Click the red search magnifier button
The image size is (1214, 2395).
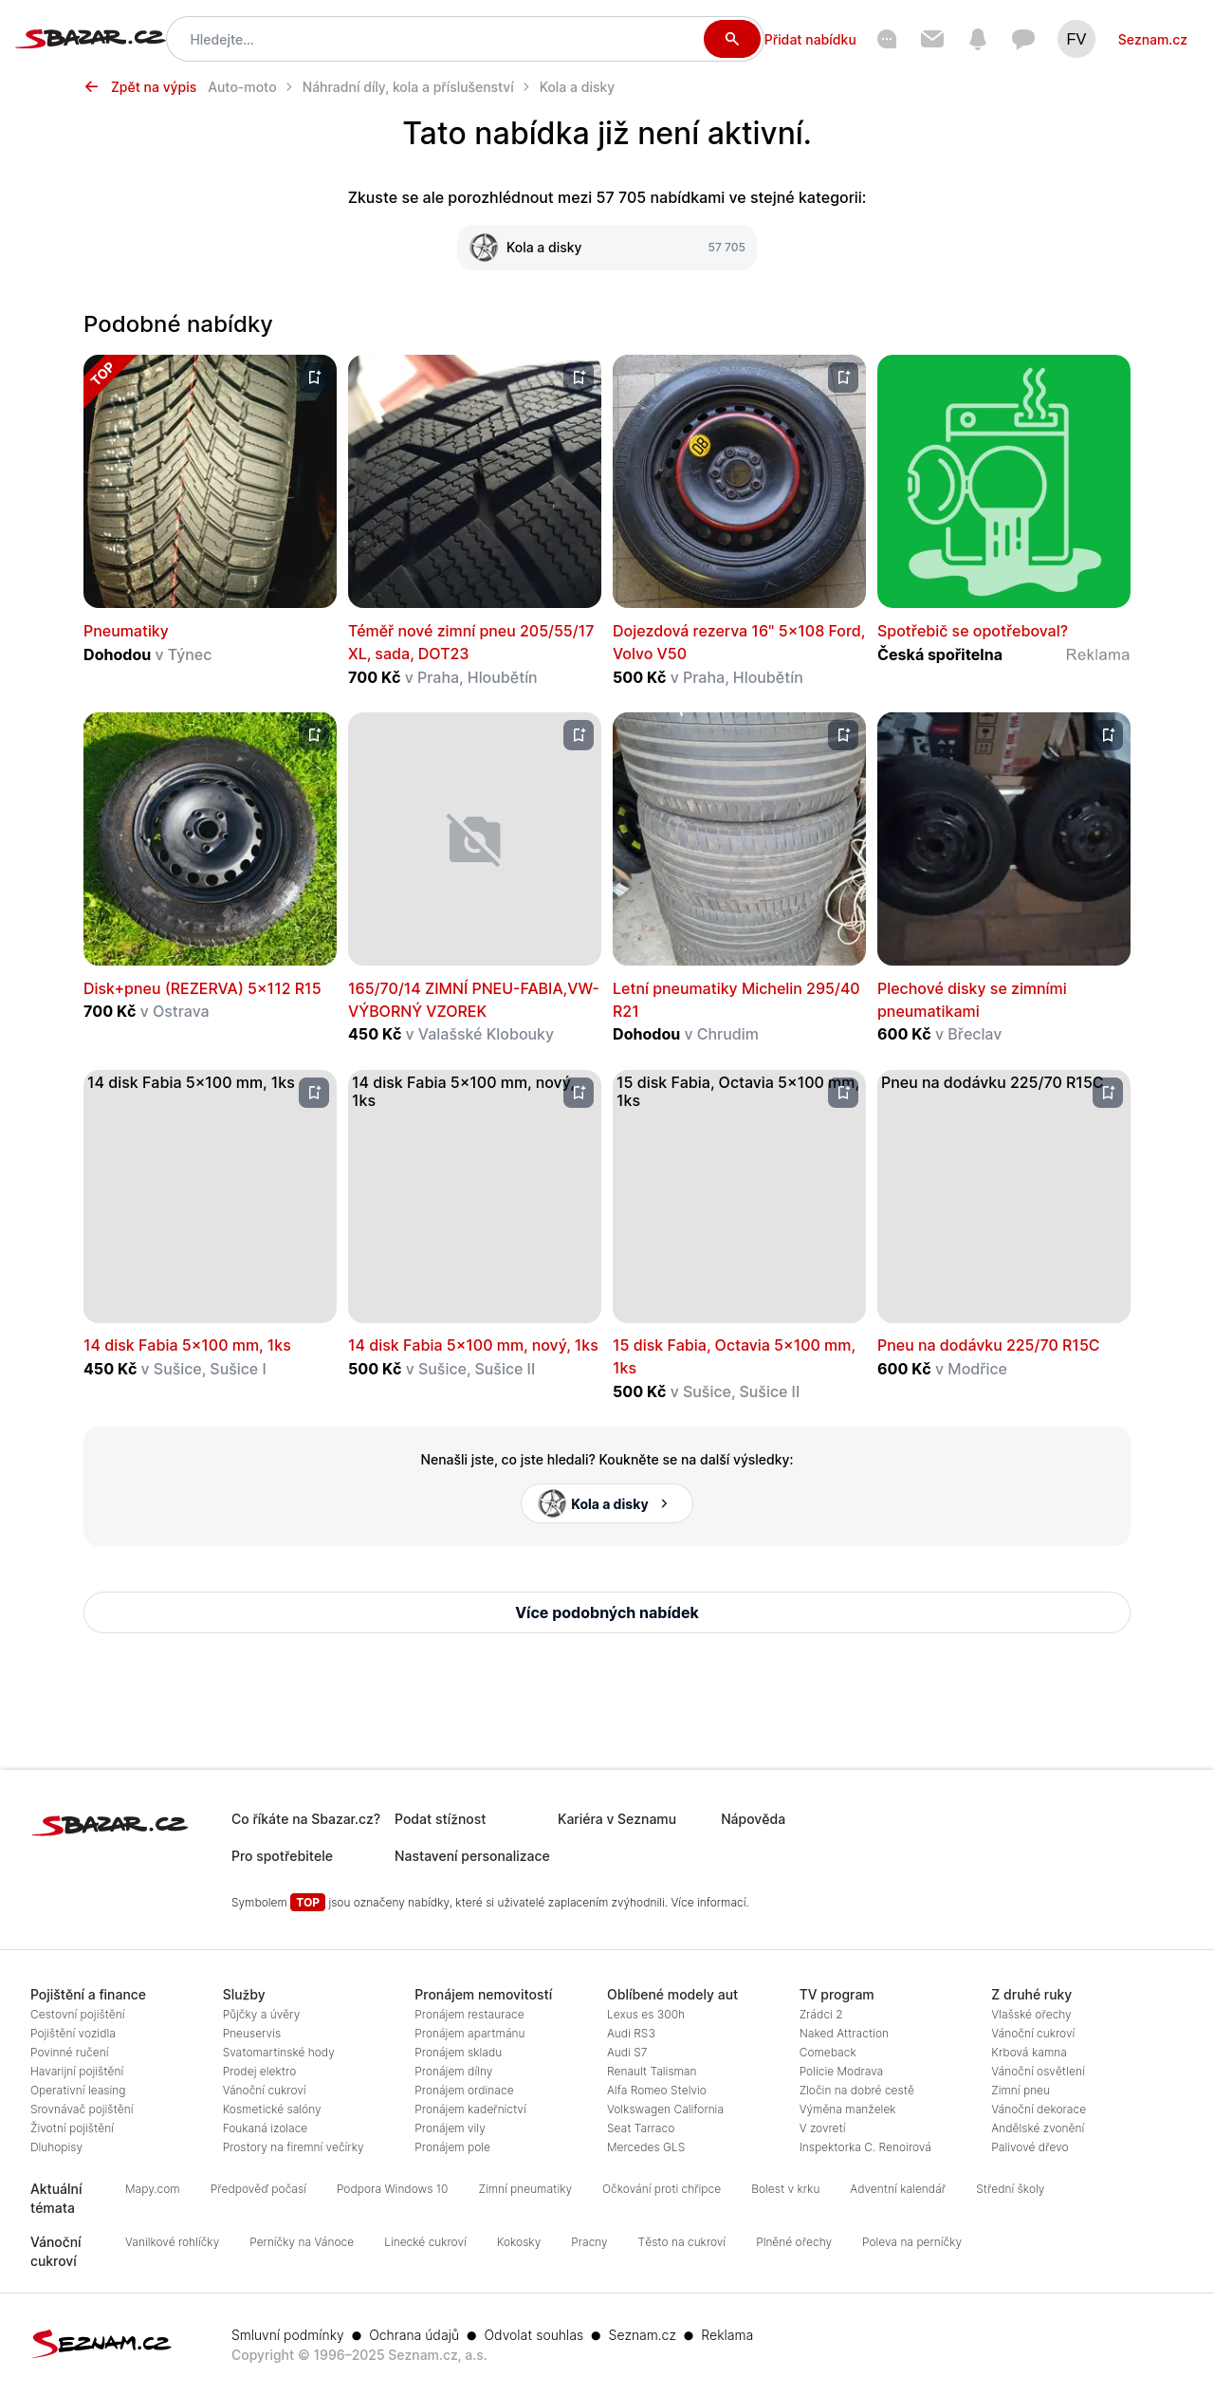[731, 39]
